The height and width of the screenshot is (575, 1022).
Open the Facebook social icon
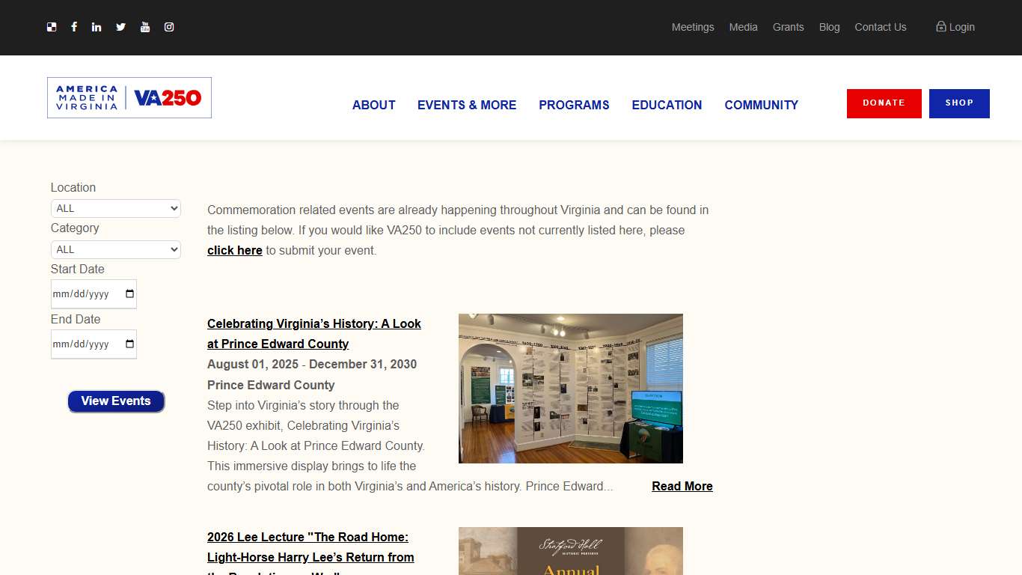(x=74, y=27)
